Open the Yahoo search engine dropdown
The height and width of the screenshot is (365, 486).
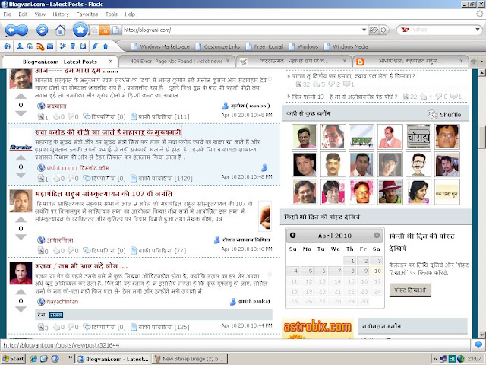coord(478,30)
